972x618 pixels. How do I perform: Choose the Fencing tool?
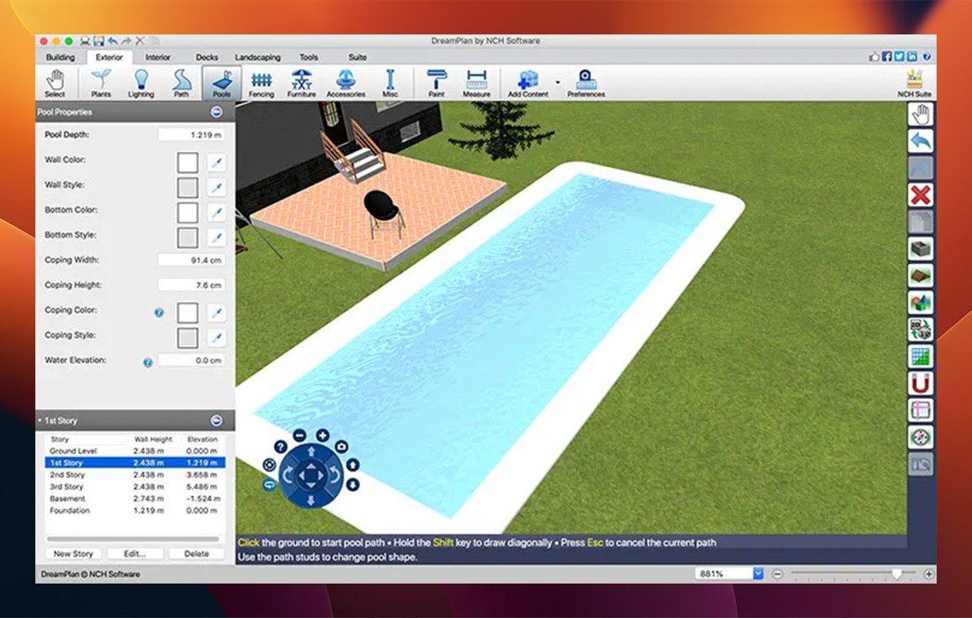tap(262, 83)
